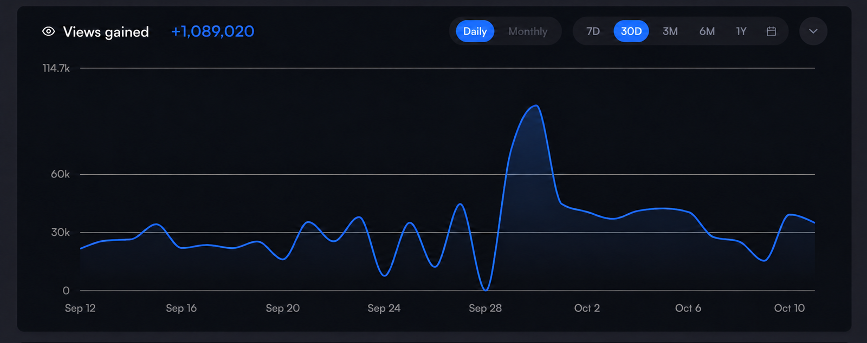Switch to Monthly view
The width and height of the screenshot is (867, 343).
point(528,31)
